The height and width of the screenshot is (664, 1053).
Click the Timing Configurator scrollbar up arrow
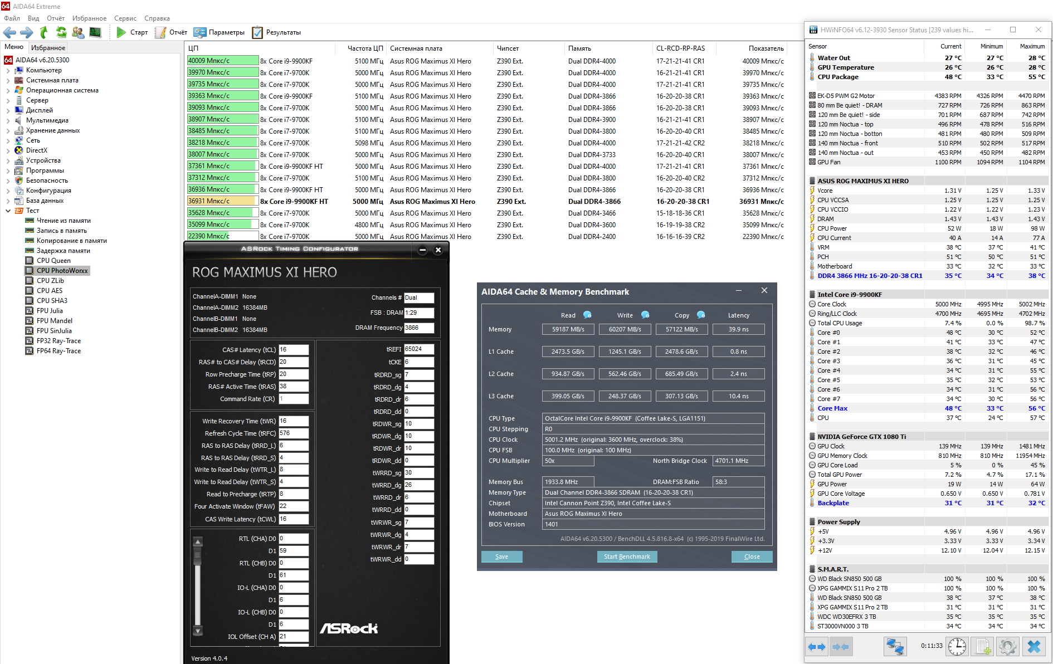198,541
